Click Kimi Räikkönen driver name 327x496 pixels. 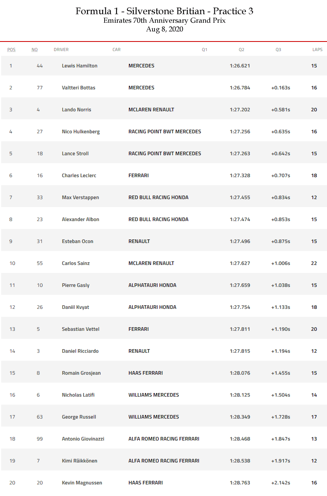(x=79, y=461)
